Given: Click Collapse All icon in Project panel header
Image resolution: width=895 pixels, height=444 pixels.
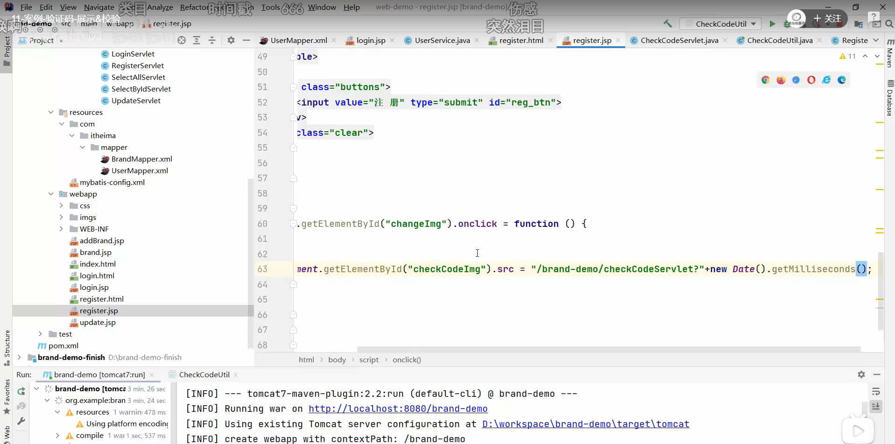Looking at the screenshot, I should click(x=212, y=40).
